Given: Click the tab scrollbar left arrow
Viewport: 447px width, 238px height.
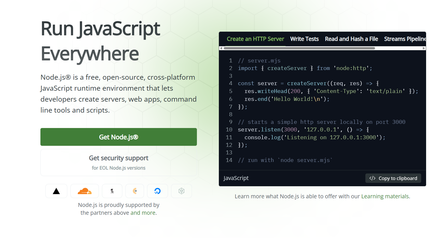Looking at the screenshot, I should pos(221,48).
